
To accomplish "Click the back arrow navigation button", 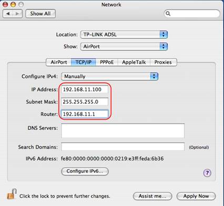I will [8, 14].
